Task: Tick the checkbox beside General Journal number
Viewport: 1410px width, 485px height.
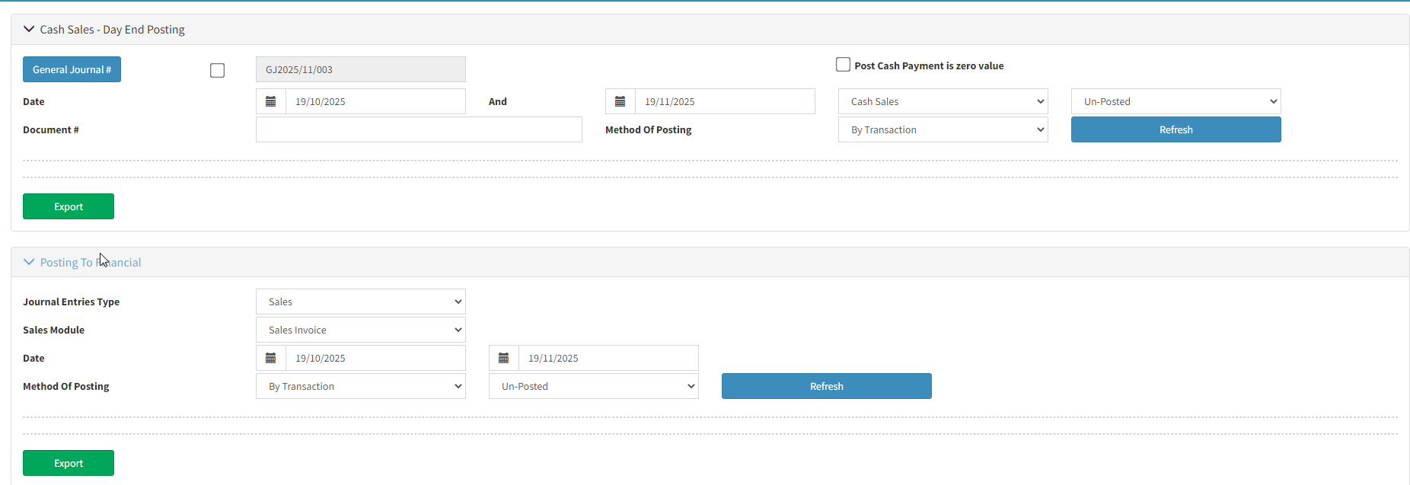Action: tap(217, 71)
